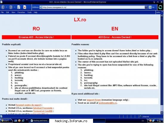Click the 'Eroarea 403 - Acces interzis !' banner
Screen dimensions: 164x123
[x=36, y=37]
